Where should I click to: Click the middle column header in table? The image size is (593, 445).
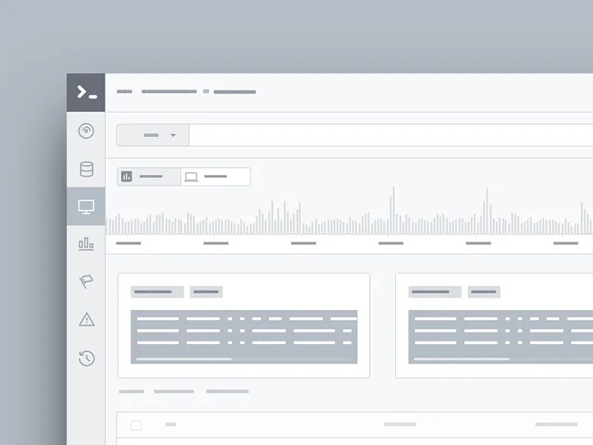click(400, 424)
